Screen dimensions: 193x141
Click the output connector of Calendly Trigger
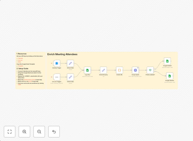[x=60, y=63]
